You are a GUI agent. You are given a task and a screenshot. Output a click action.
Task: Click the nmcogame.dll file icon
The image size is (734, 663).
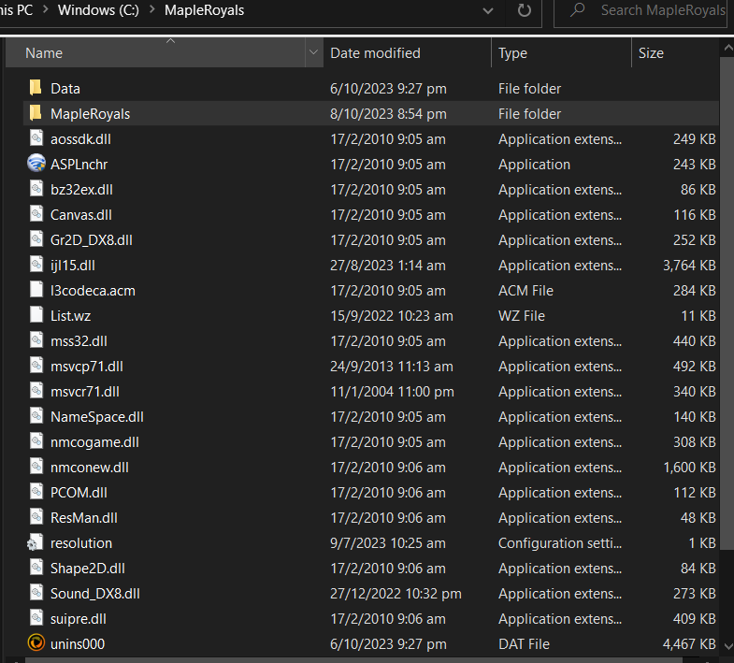[x=36, y=441]
